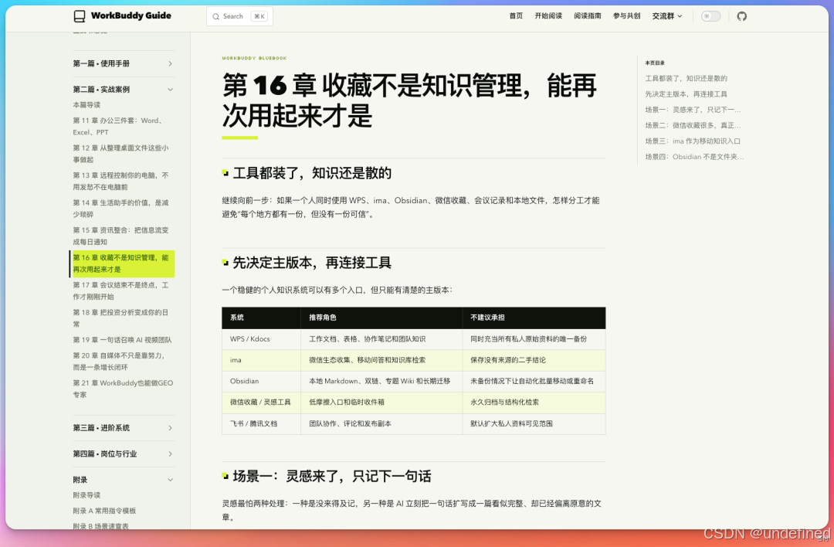Click the WorkBuddy Guide logo icon
This screenshot has width=834, height=547.
80,16
